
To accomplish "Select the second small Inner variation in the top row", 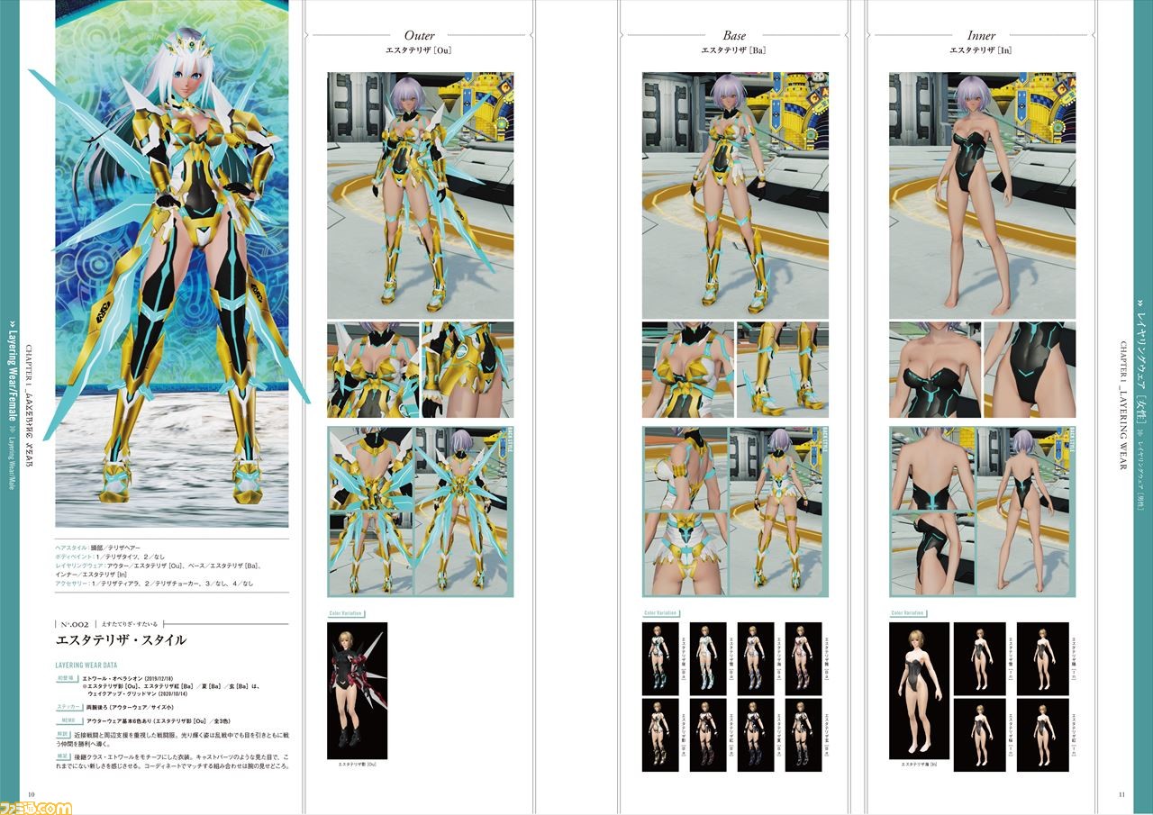I will tap(1043, 658).
